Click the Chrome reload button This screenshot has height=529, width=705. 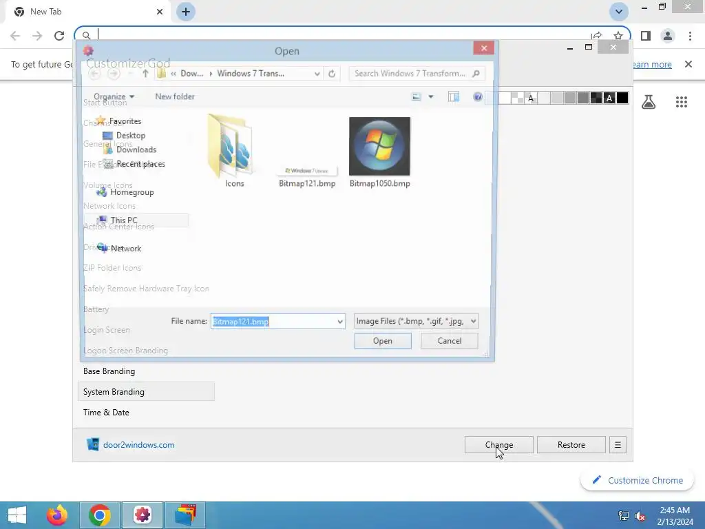coord(59,36)
